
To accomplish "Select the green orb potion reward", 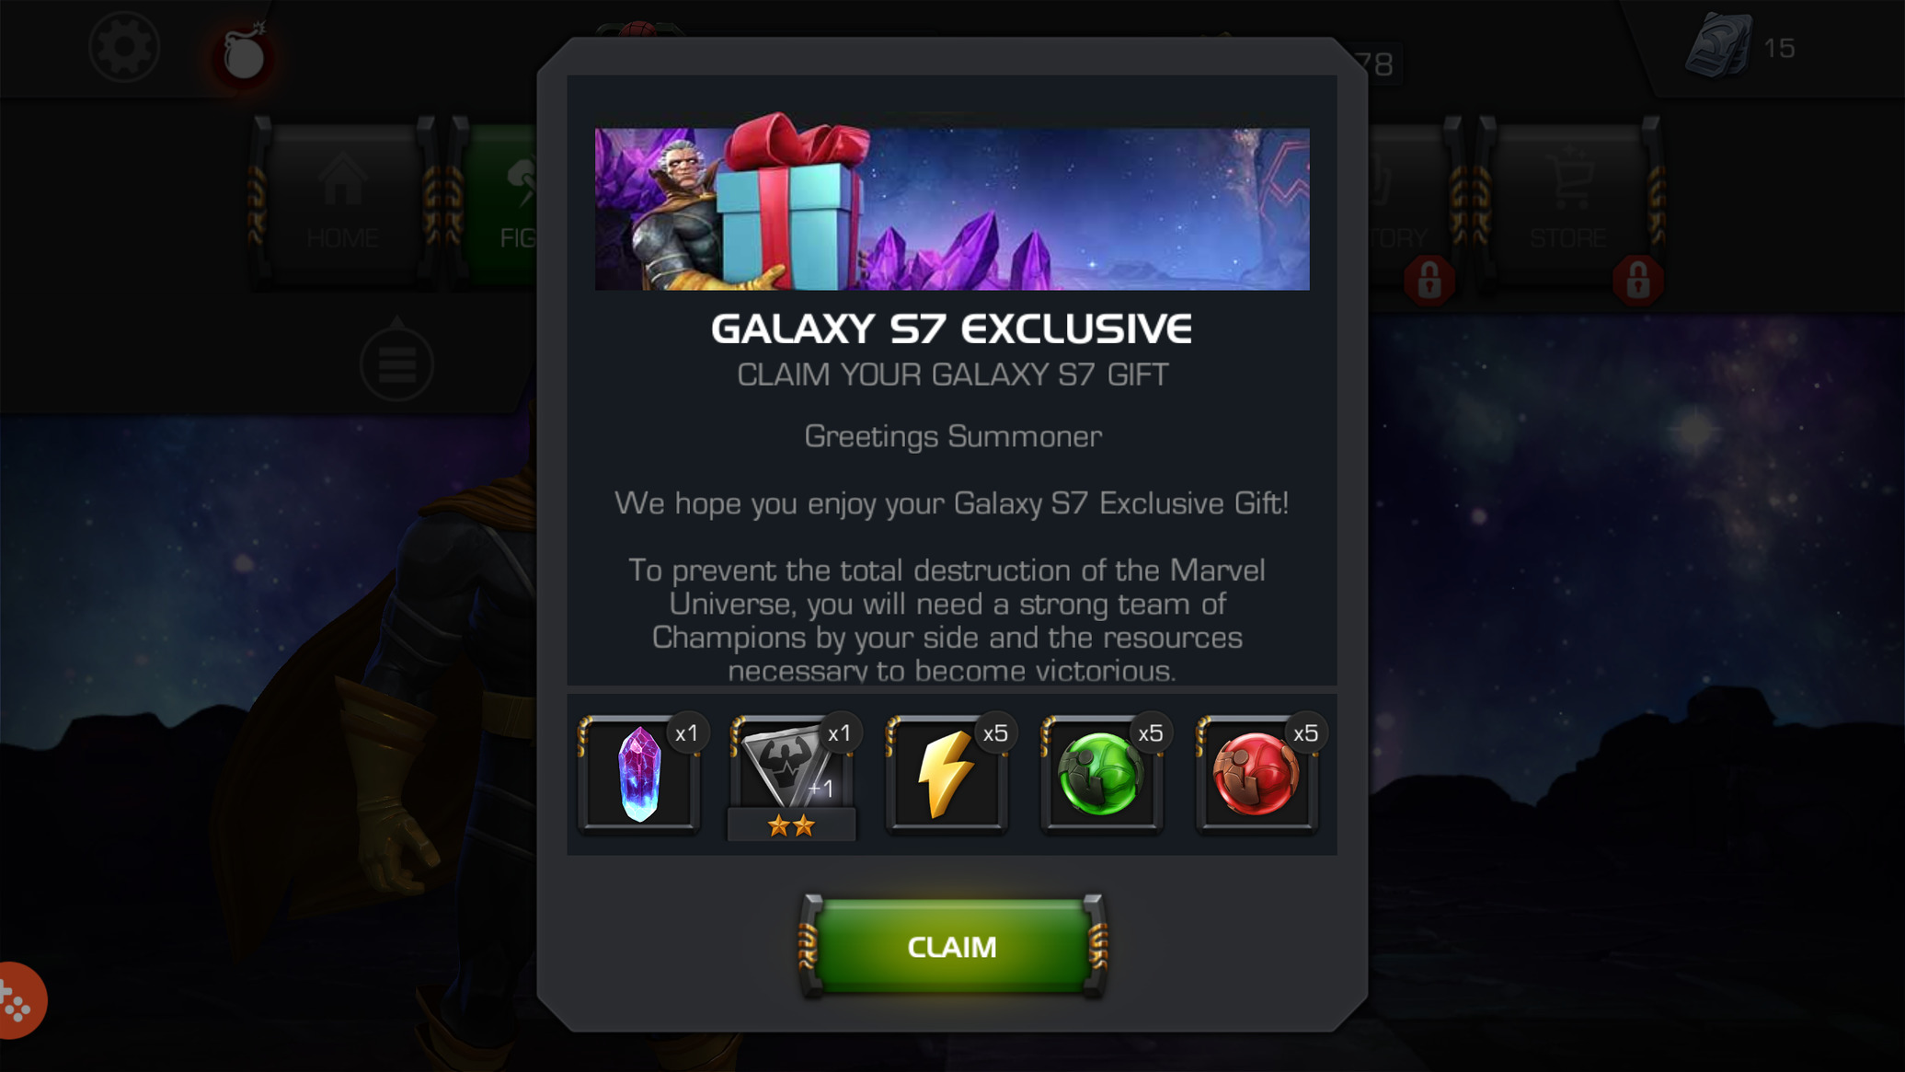I will (1102, 774).
